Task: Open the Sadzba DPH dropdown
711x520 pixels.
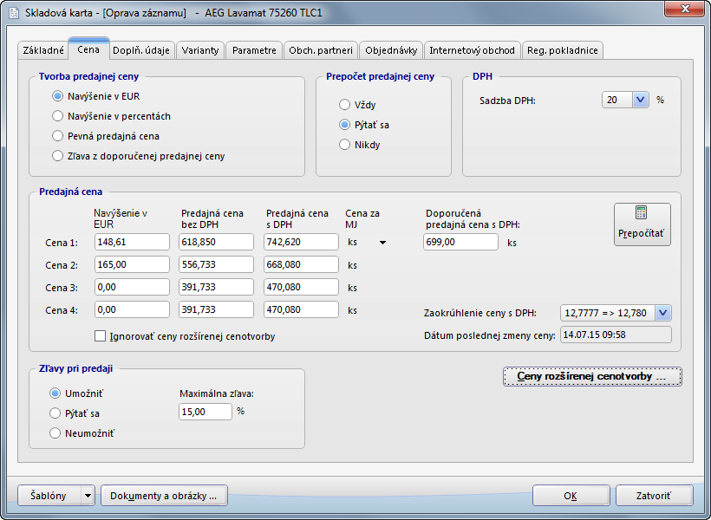Action: tap(640, 100)
